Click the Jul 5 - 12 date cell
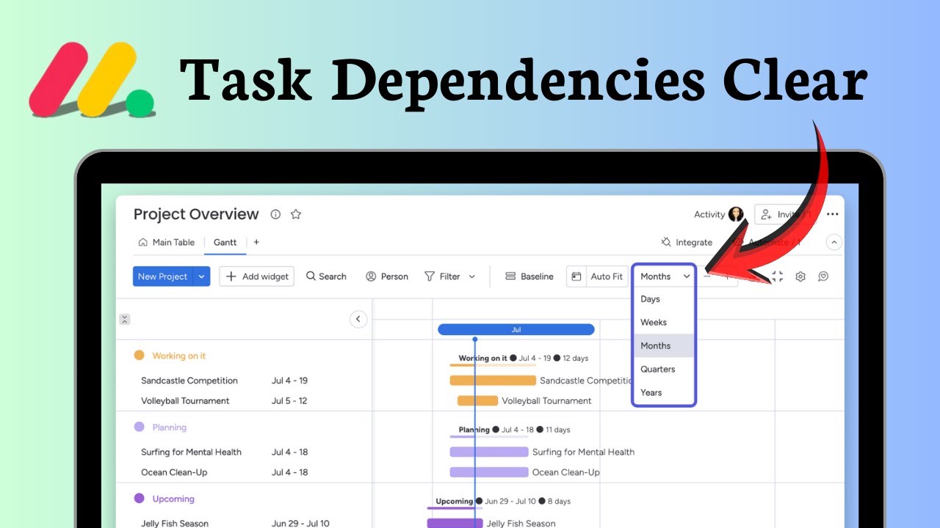 coord(289,400)
